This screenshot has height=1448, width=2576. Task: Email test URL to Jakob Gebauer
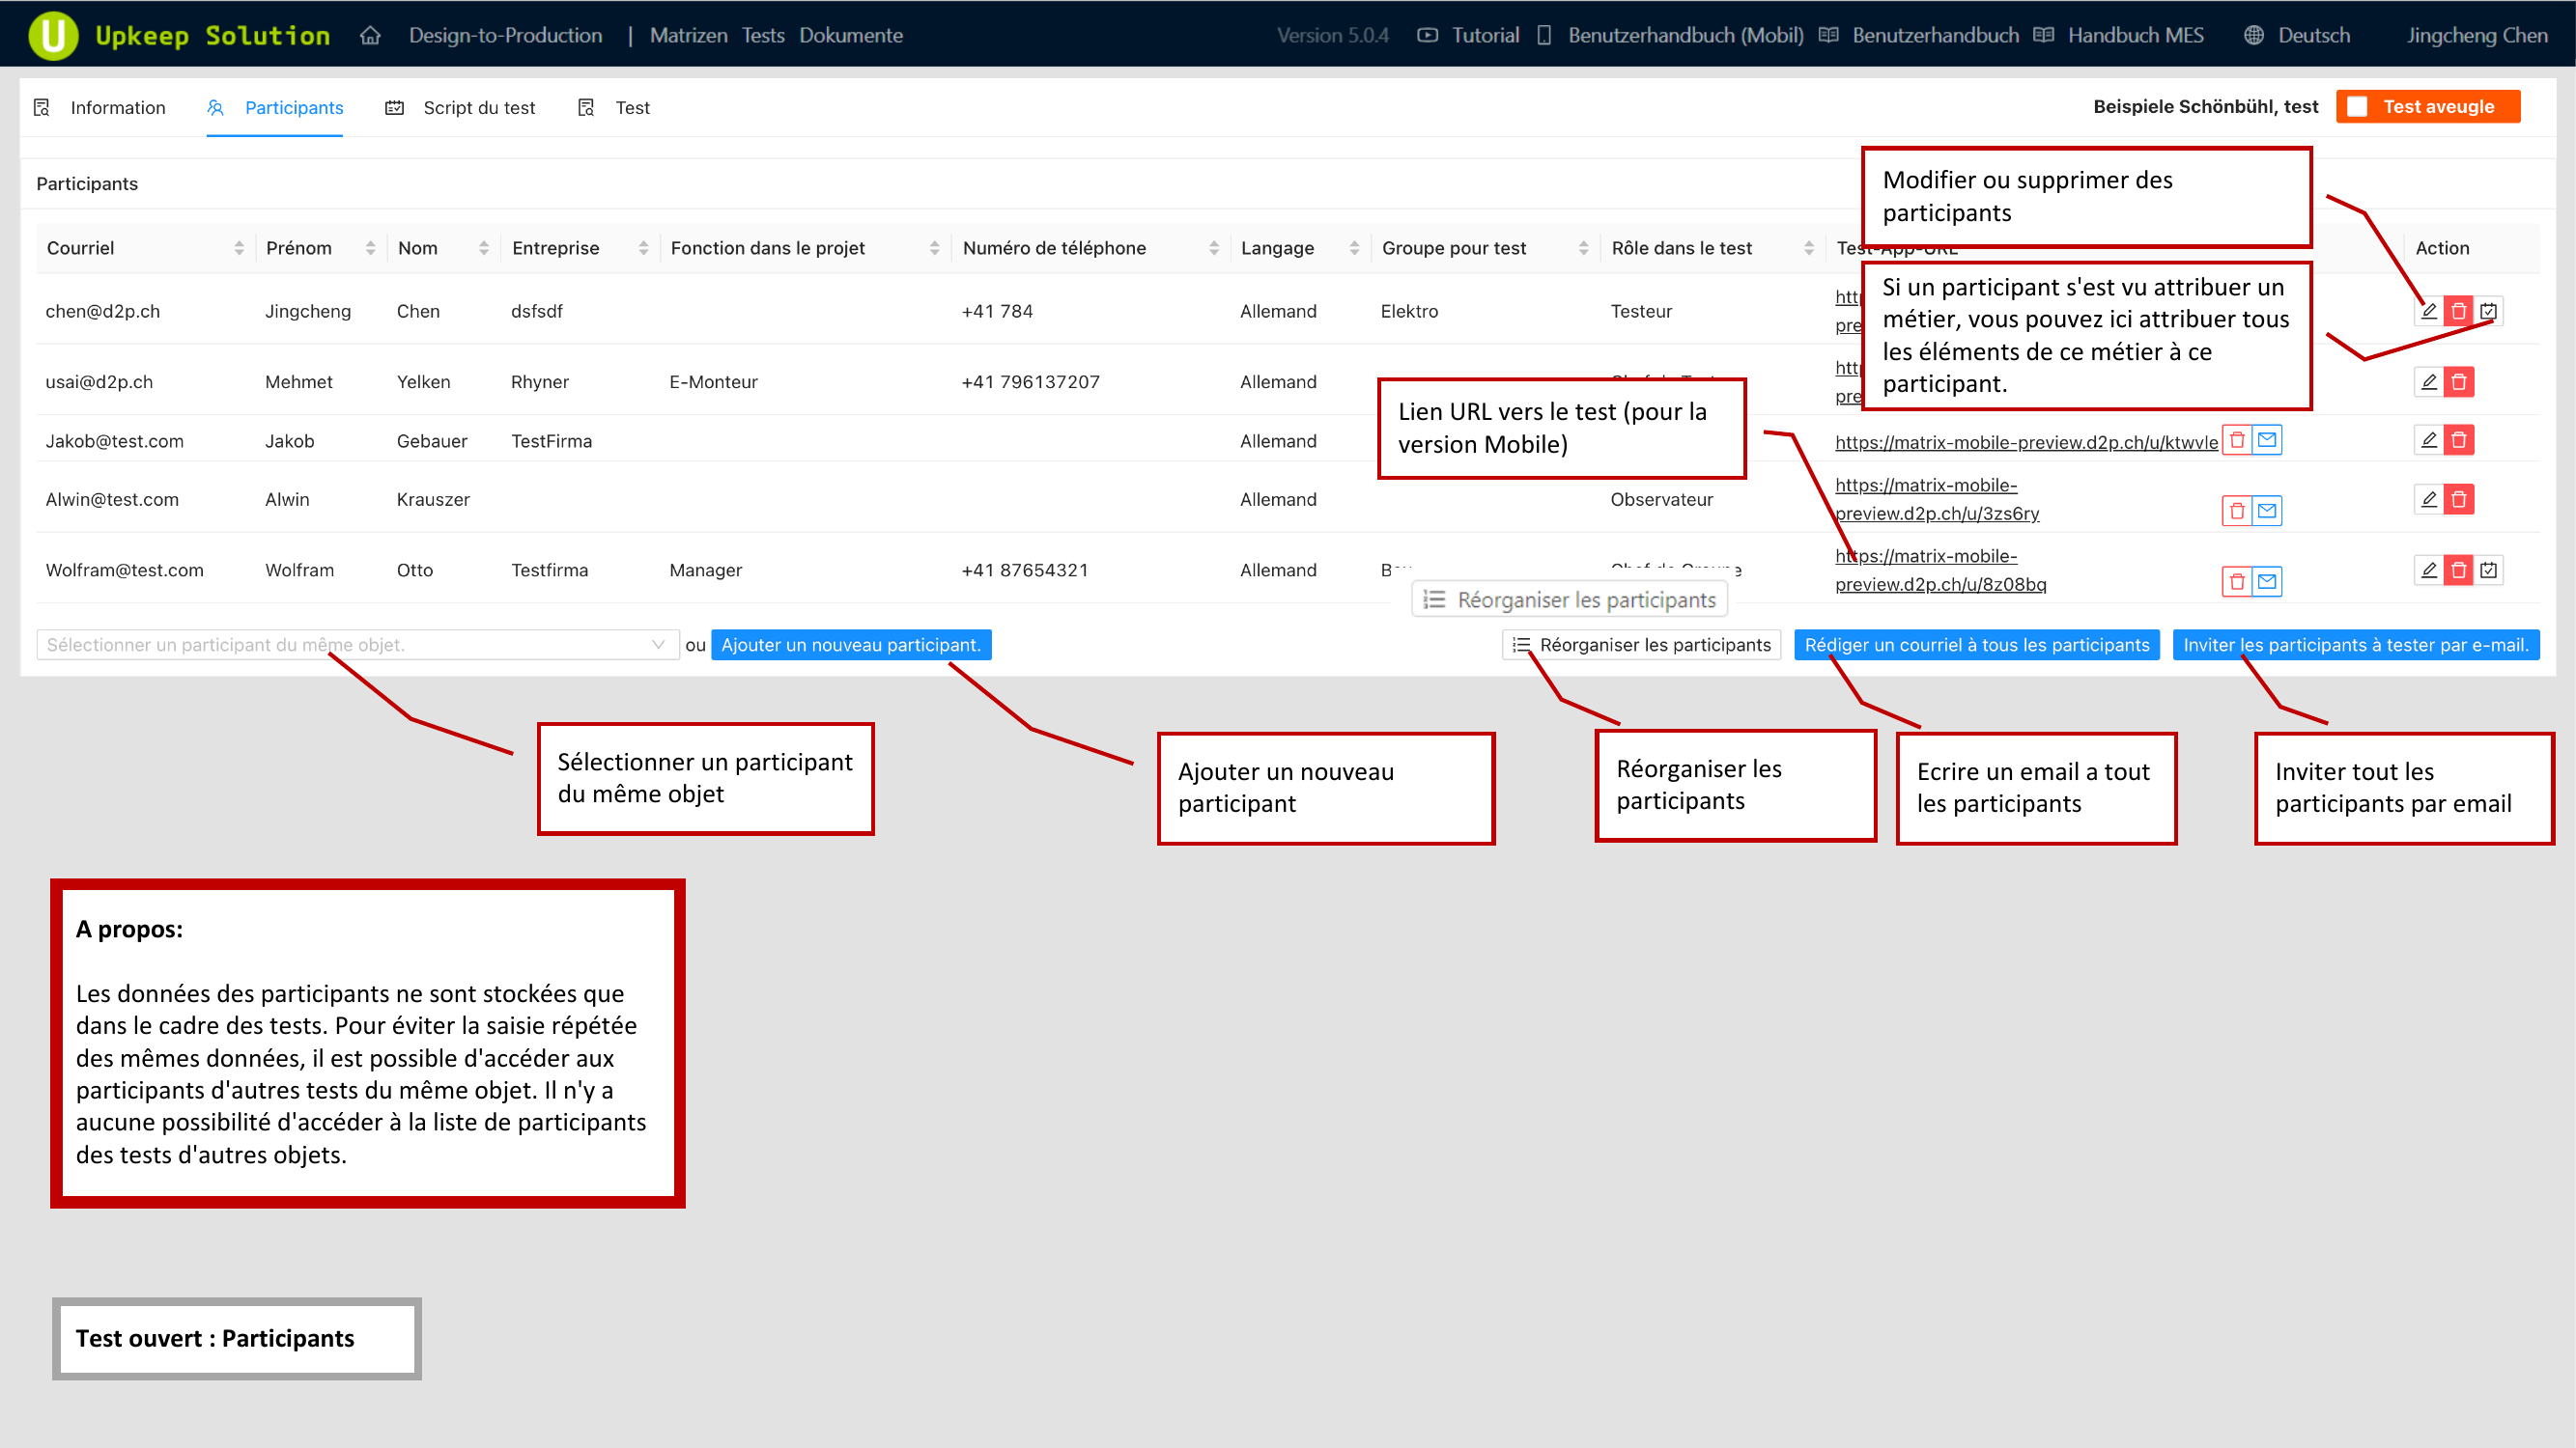2267,439
